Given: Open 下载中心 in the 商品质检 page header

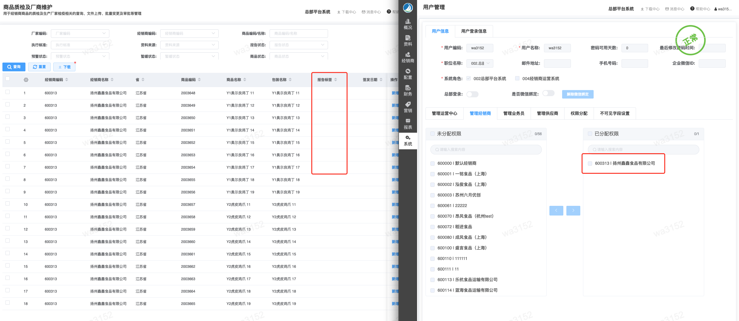Looking at the screenshot, I should pos(346,12).
